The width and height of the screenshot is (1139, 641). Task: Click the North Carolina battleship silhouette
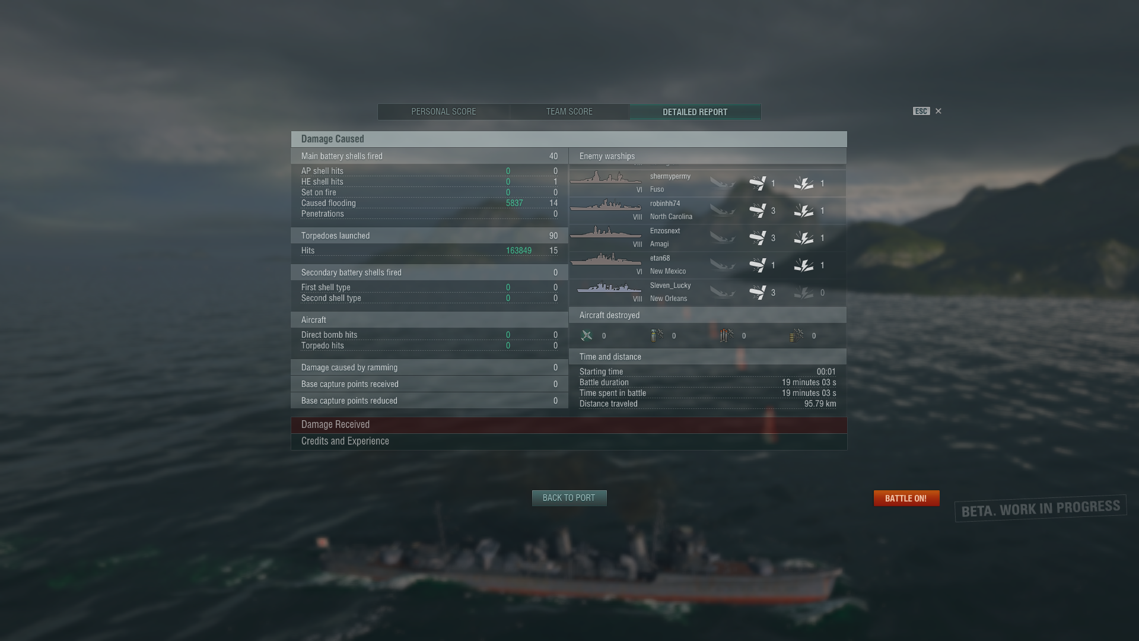(606, 205)
